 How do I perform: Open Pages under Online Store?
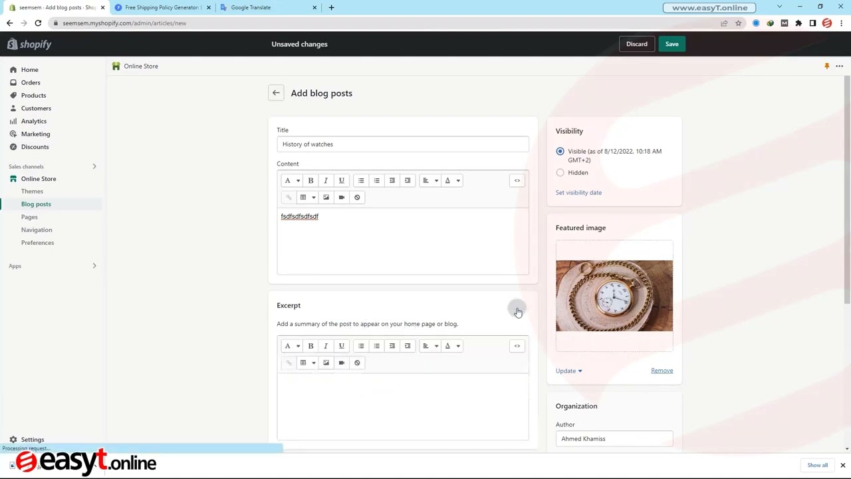29,217
